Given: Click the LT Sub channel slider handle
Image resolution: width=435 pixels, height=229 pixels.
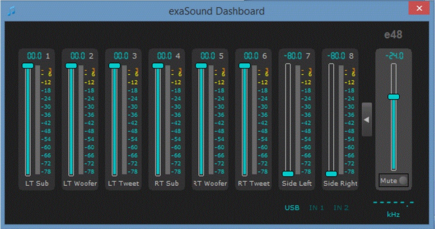Looking at the screenshot, I should (28, 66).
